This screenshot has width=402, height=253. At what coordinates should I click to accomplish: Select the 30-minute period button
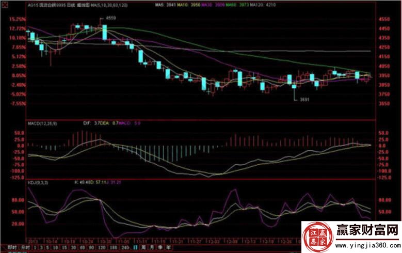(71, 247)
